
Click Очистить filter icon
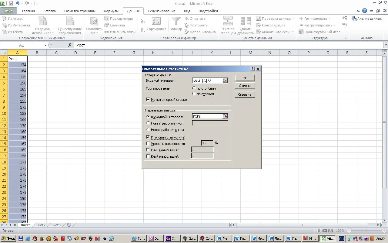click(187, 19)
